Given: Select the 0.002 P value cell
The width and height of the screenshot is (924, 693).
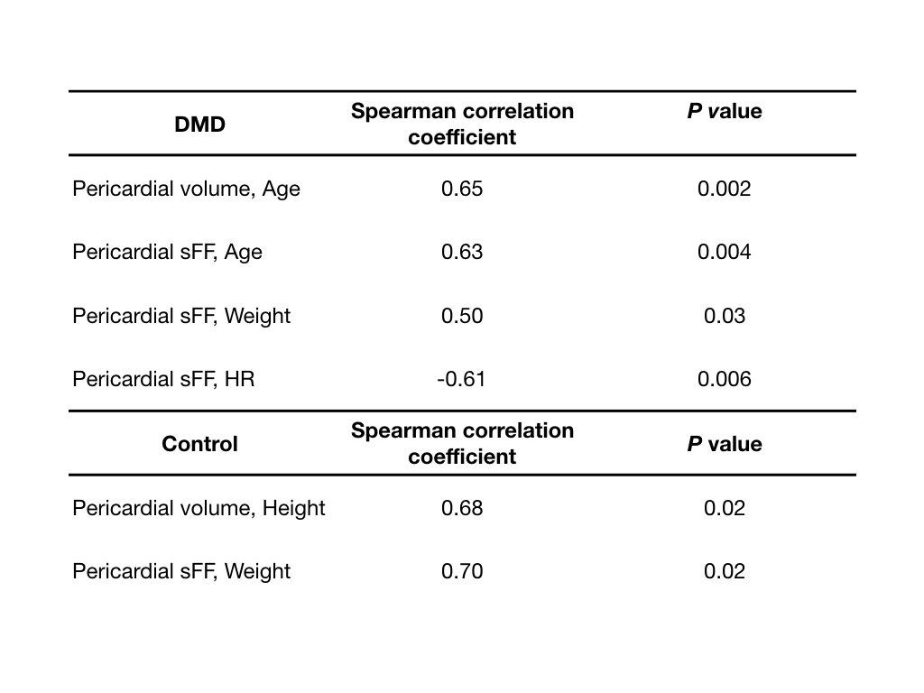Looking at the screenshot, I should [x=725, y=189].
